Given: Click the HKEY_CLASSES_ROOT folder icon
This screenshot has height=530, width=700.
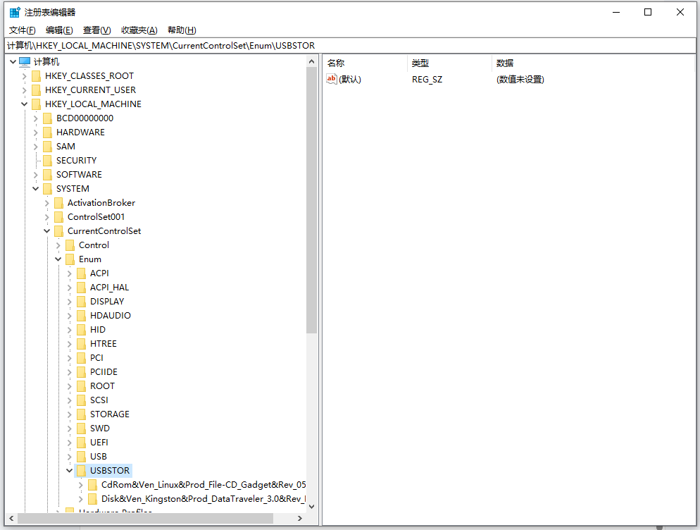Looking at the screenshot, I should click(x=36, y=76).
